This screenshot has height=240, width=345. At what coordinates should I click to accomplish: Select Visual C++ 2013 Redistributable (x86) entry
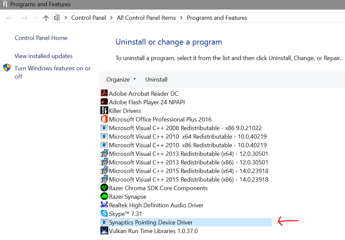tap(189, 162)
